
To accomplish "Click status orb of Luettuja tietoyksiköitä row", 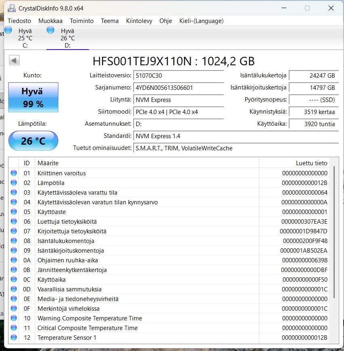I will click(x=14, y=221).
